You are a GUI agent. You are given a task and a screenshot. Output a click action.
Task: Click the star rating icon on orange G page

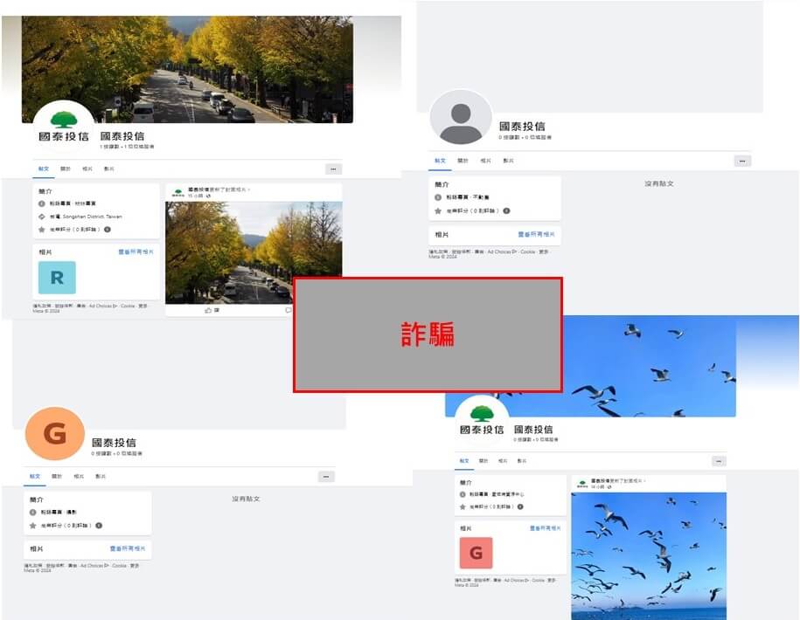(32, 526)
